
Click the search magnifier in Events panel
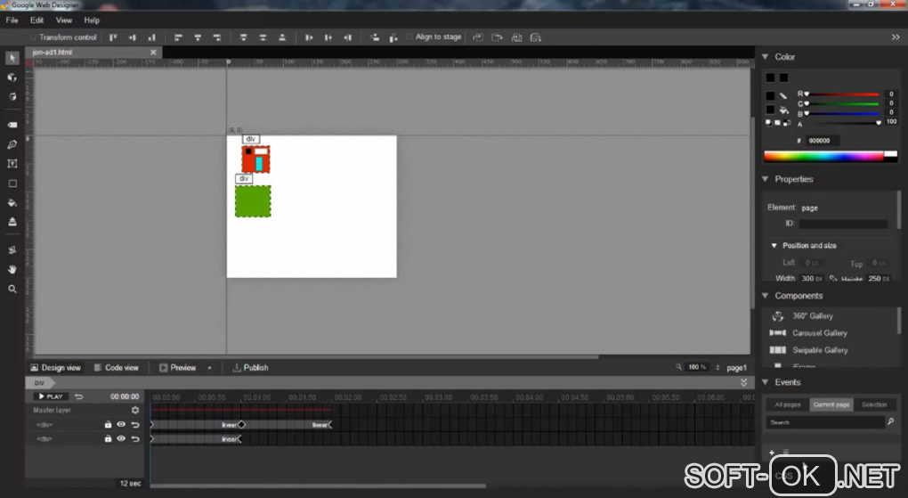pyautogui.click(x=890, y=422)
